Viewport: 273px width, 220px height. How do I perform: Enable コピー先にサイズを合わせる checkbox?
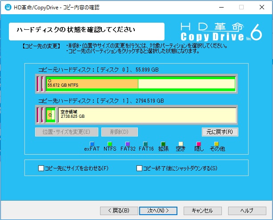pos(41,168)
